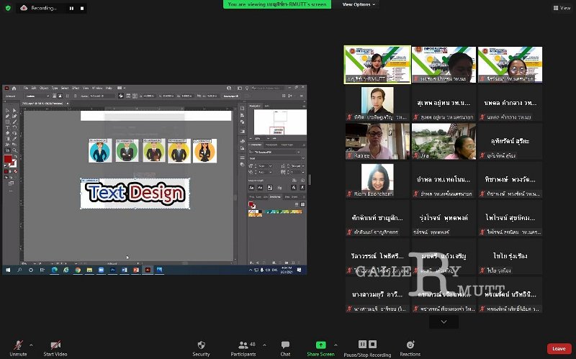The width and height of the screenshot is (576, 359).
Task: Open the Select menu
Action: coord(65,88)
